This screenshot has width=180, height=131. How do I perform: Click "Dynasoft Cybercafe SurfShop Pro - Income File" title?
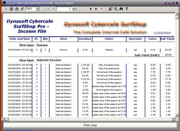30,26
